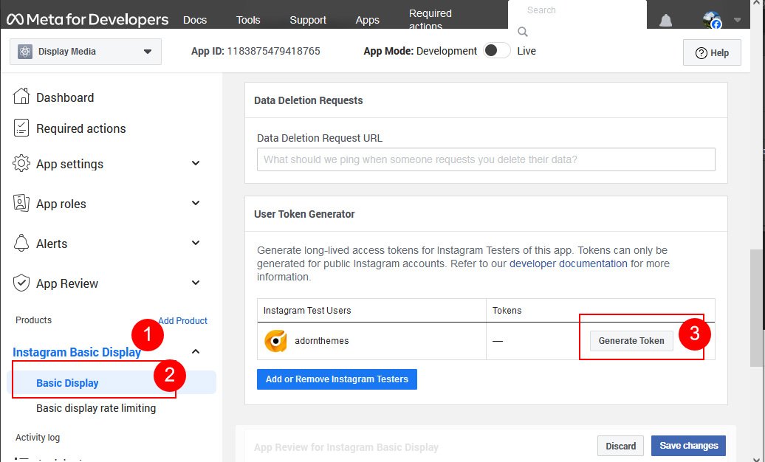Image resolution: width=765 pixels, height=462 pixels.
Task: Open the Docs menu
Action: [x=195, y=20]
